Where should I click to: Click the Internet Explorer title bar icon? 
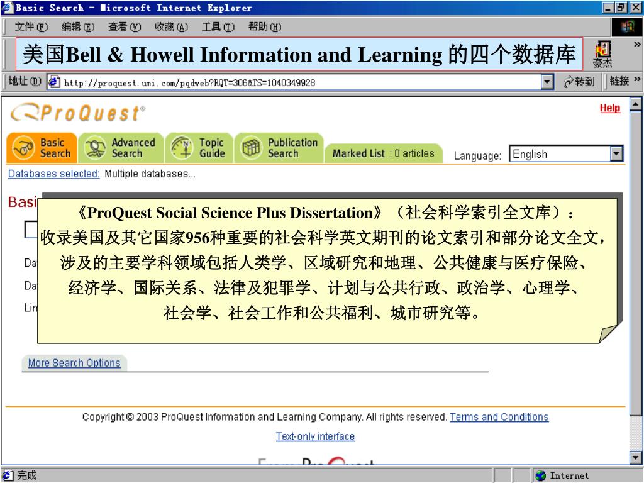click(x=8, y=8)
